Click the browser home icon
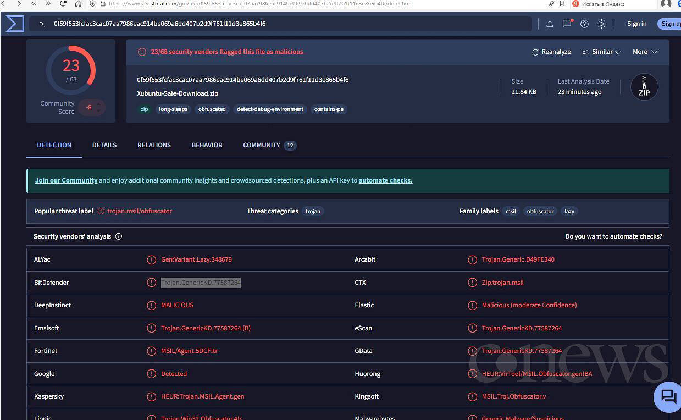The width and height of the screenshot is (681, 420). [78, 4]
